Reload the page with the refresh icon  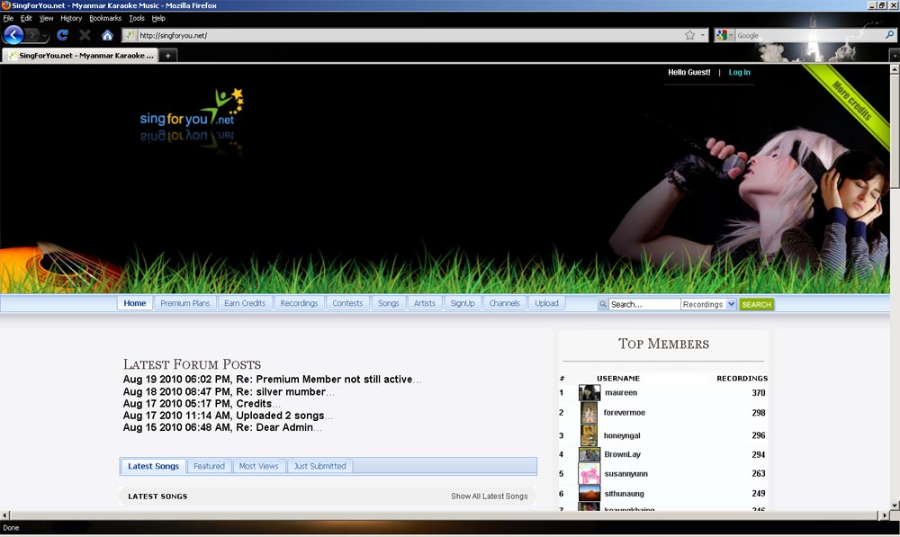[62, 35]
